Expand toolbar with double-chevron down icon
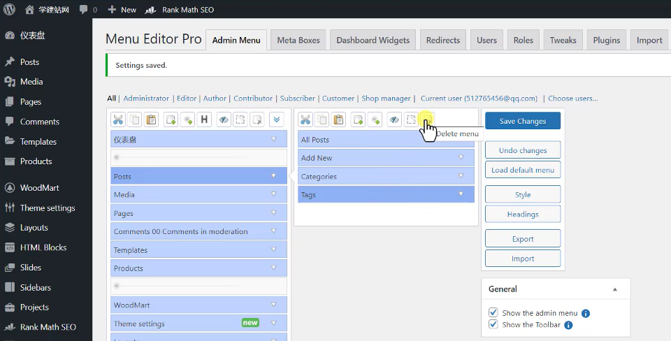Screen dimensions: 671x341 277,119
